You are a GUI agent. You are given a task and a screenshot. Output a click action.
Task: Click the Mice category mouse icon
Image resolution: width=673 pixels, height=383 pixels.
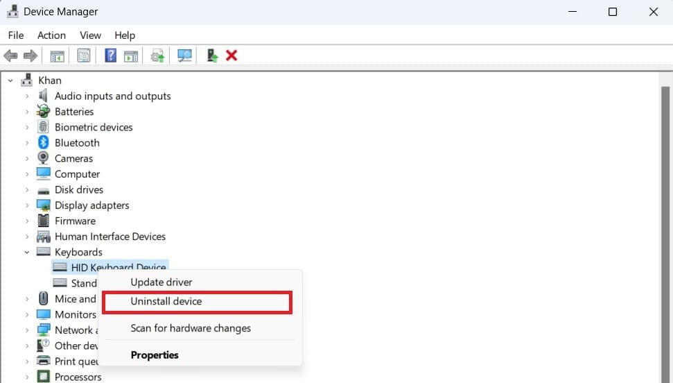[44, 298]
